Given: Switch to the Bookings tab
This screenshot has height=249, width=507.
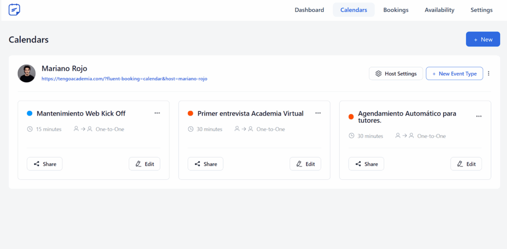Looking at the screenshot, I should (396, 10).
